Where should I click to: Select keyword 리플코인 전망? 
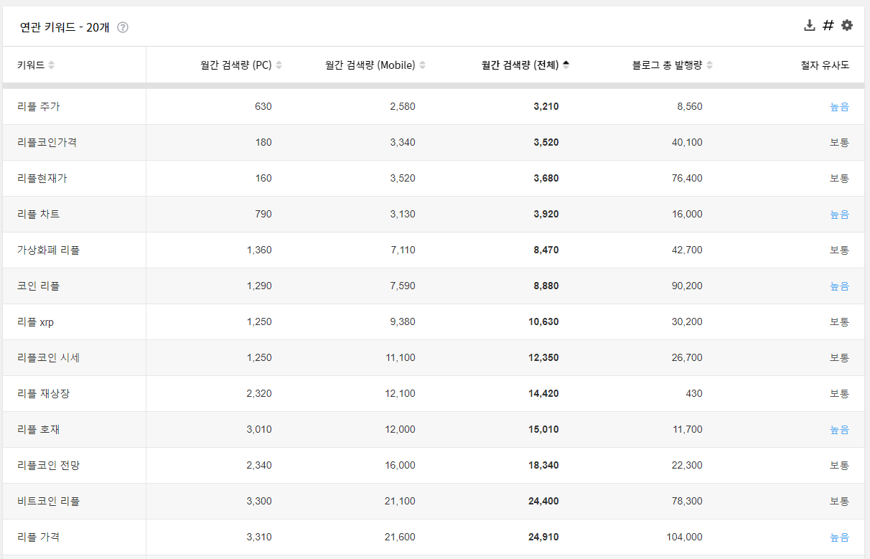pyautogui.click(x=49, y=466)
